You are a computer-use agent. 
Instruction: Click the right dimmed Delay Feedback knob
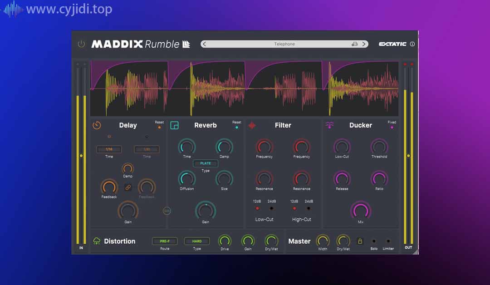click(147, 187)
